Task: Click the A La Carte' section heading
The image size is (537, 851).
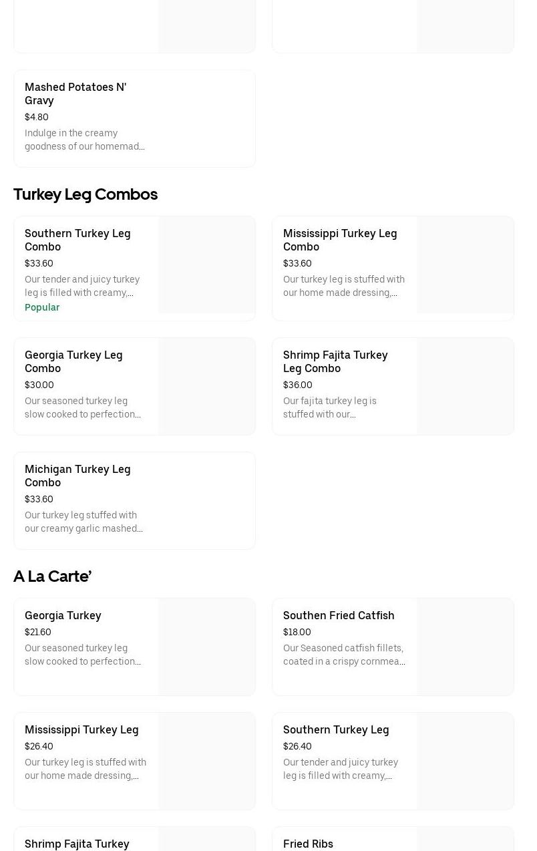Action: coord(52,576)
